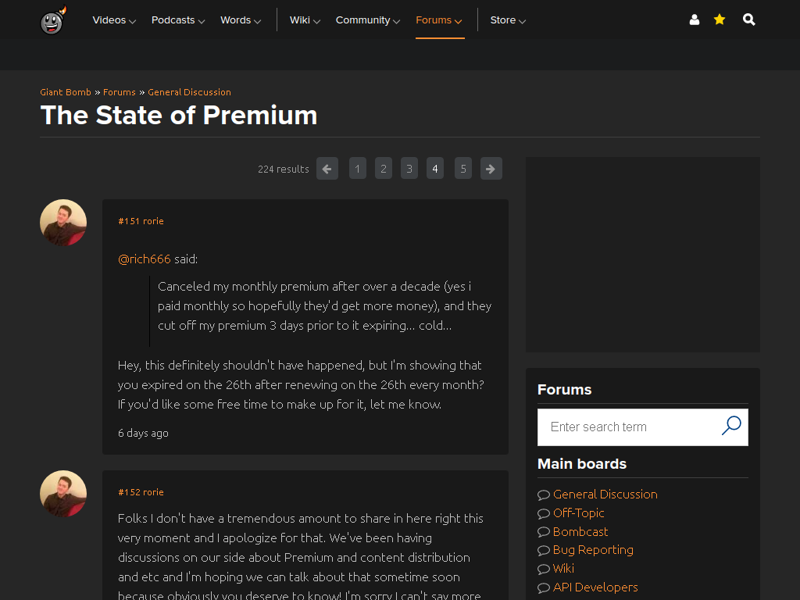This screenshot has height=600, width=800.
Task: Open Bombcast board link
Action: [x=580, y=531]
